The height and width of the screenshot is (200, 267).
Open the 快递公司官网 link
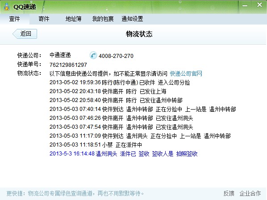[186, 73]
